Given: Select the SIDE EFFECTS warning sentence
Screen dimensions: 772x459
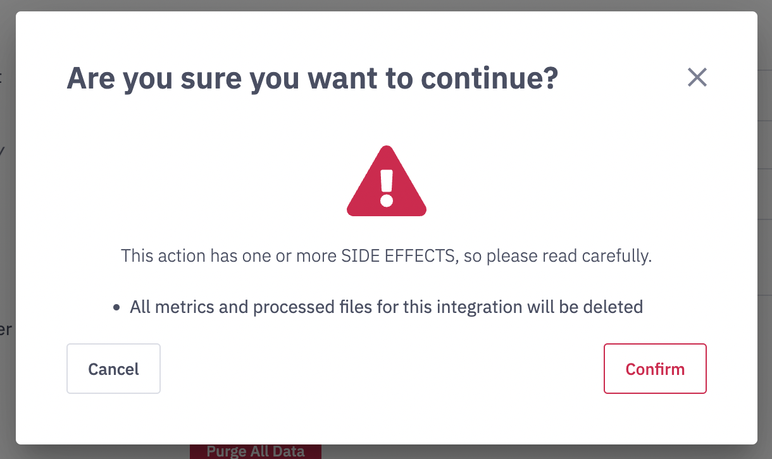Looking at the screenshot, I should tap(386, 255).
